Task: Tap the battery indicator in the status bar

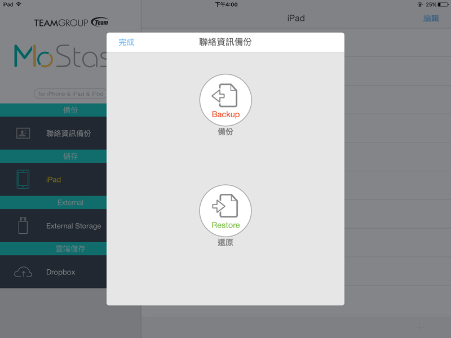Action: [x=443, y=5]
